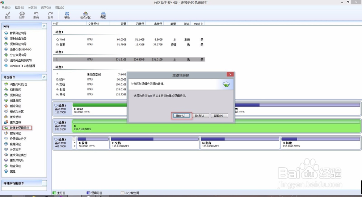Select the G:影音 133.01GB block in the disk map
Image resolution: width=362 pixels, height=197 pixels.
[x=240, y=143]
